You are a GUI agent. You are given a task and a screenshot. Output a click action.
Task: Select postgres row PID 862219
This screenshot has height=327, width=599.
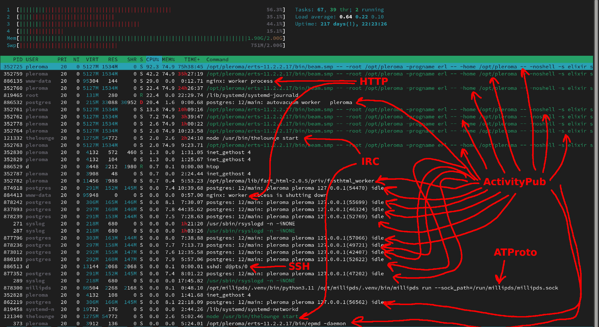(x=297, y=302)
